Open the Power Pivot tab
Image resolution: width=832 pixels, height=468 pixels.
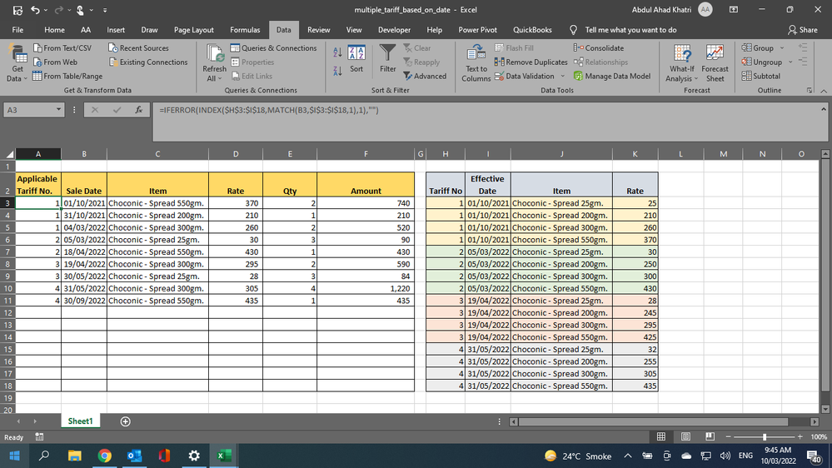pos(477,30)
